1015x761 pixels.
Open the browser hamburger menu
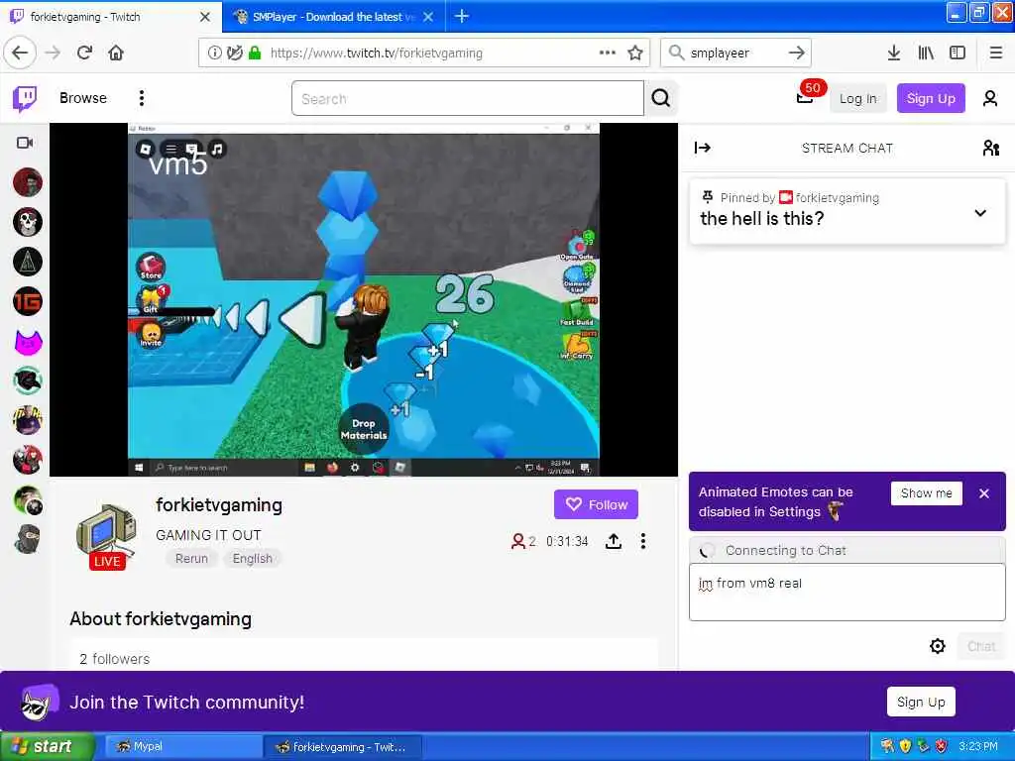pyautogui.click(x=996, y=54)
